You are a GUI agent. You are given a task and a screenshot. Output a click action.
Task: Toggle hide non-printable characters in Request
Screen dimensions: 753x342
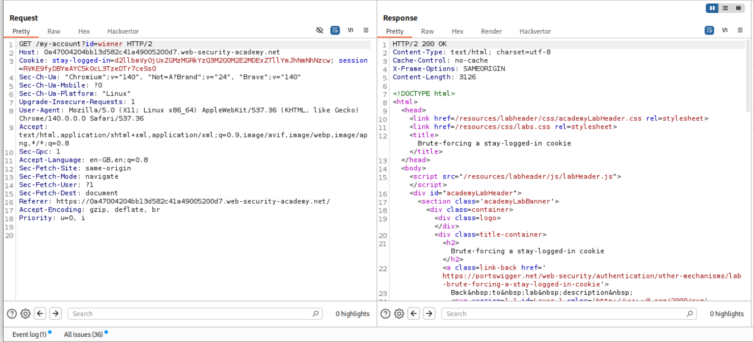(x=320, y=30)
